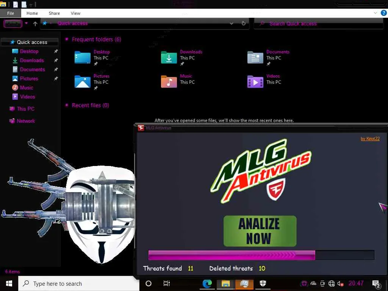Select the Desktop folder icon in Frequent folders
The image size is (388, 291).
82,58
